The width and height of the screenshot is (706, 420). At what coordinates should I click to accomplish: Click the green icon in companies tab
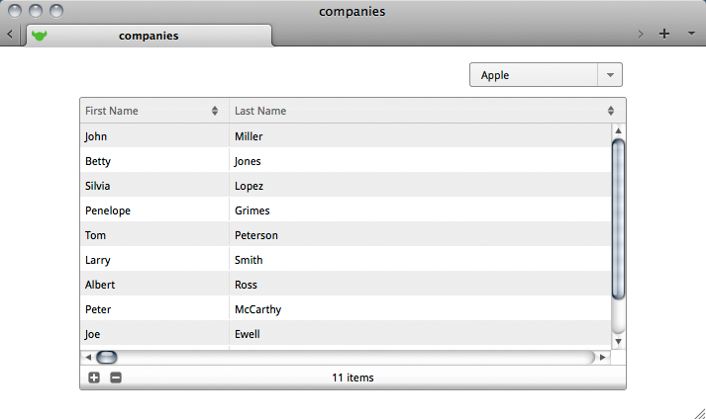[x=40, y=36]
